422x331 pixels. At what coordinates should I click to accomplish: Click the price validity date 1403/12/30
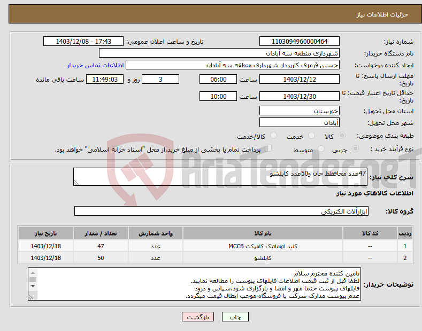pos(300,96)
